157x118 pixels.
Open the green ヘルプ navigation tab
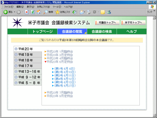pyautogui.click(x=132, y=31)
